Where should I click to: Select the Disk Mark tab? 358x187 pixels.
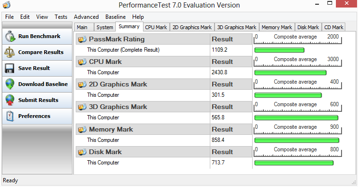pos(308,27)
